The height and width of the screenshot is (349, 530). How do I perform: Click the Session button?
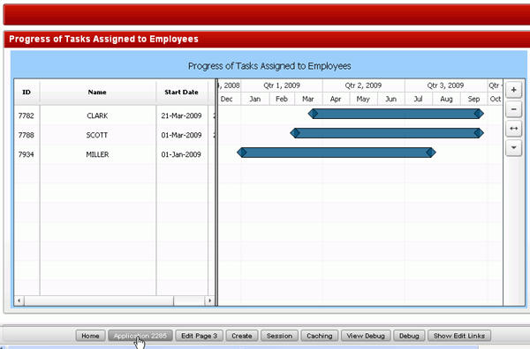tap(279, 336)
